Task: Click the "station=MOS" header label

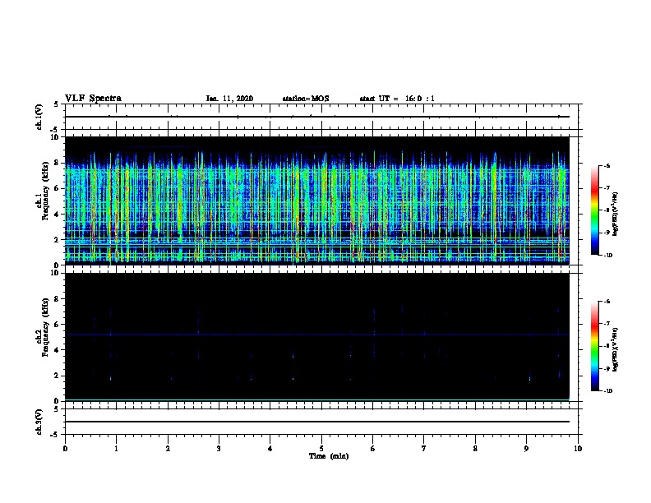Action: coord(306,99)
